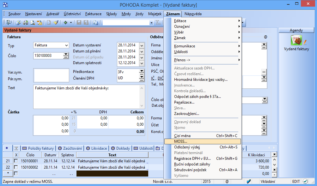
Task: Click the table scroll down chevron
Action: coord(274,165)
